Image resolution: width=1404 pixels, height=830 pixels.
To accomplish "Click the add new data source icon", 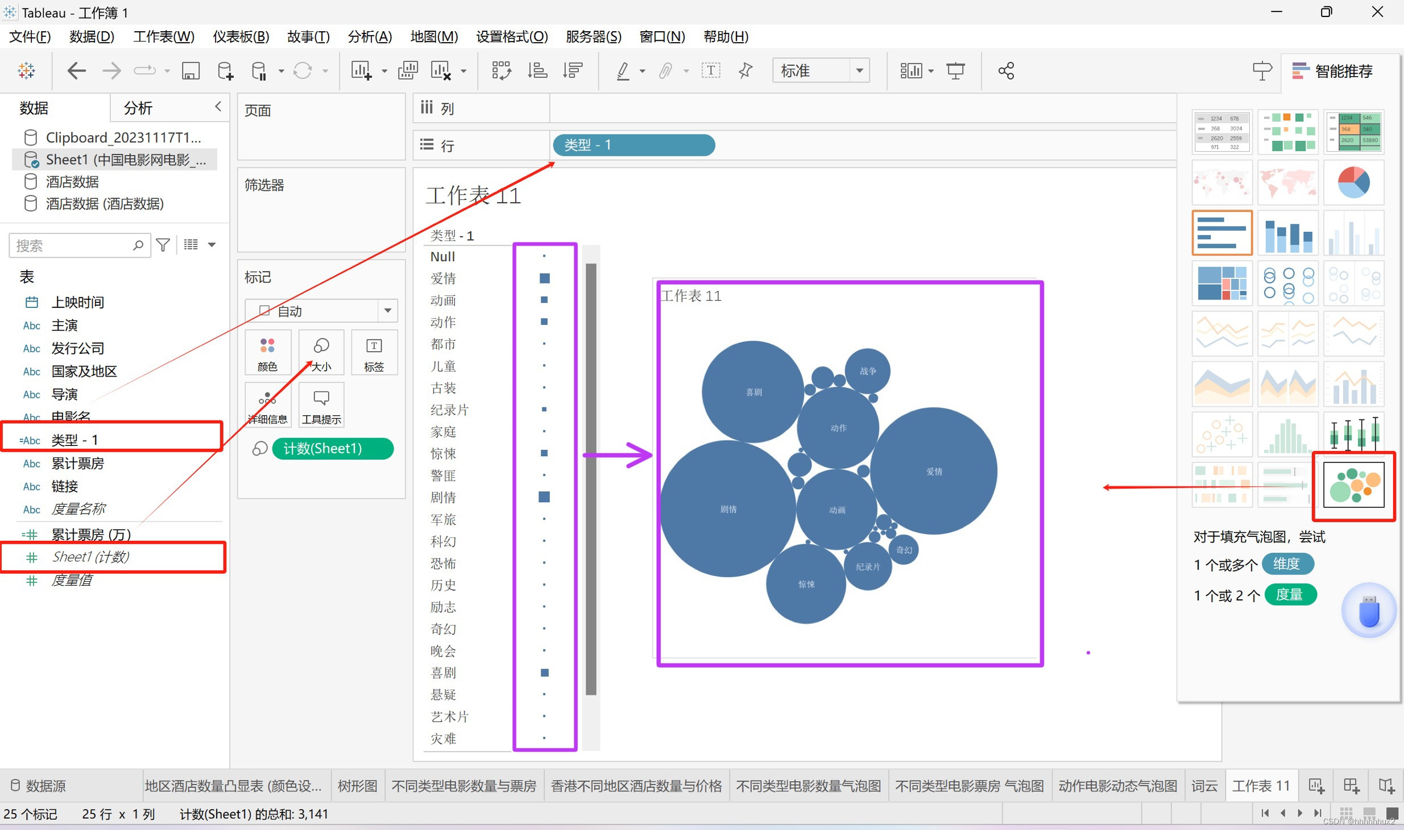I will [x=225, y=71].
